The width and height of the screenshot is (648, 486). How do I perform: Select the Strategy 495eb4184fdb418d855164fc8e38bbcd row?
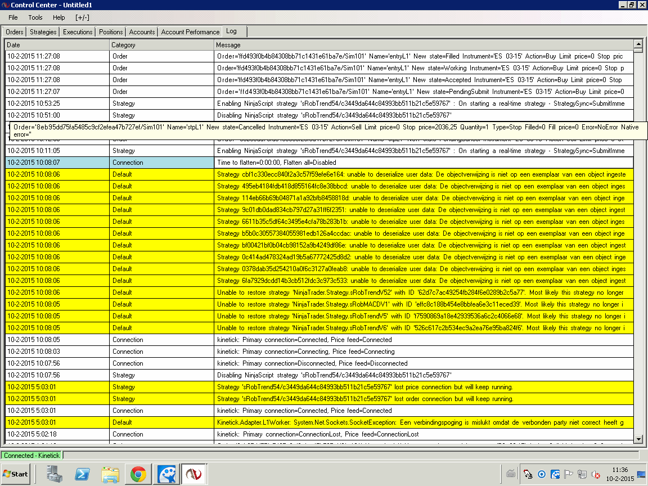coord(319,186)
